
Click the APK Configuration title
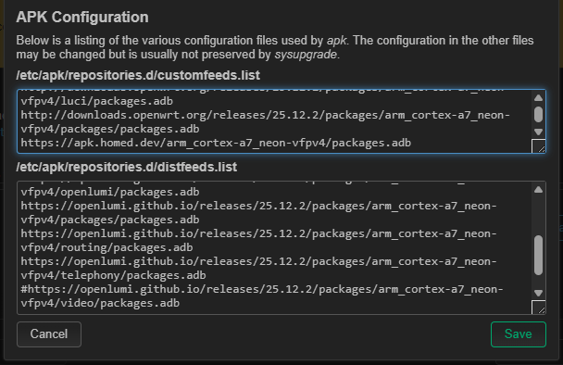click(x=82, y=18)
